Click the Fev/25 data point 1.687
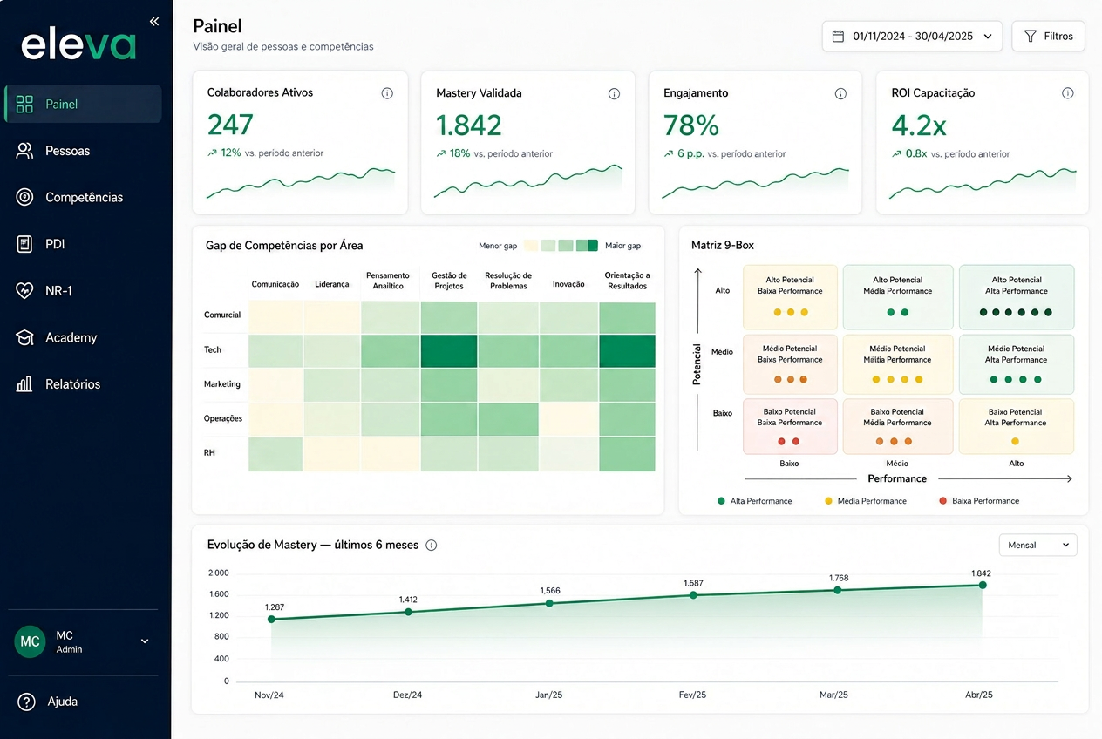The image size is (1102, 739). pos(693,595)
